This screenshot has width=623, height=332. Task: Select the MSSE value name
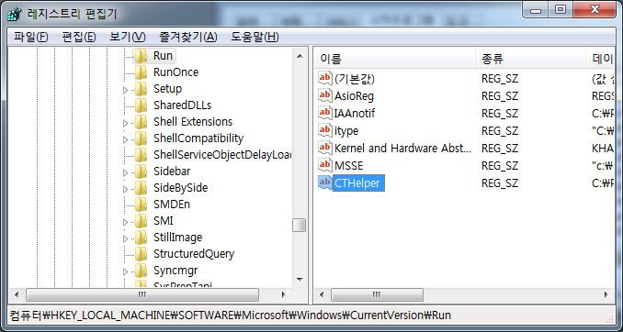(x=349, y=165)
